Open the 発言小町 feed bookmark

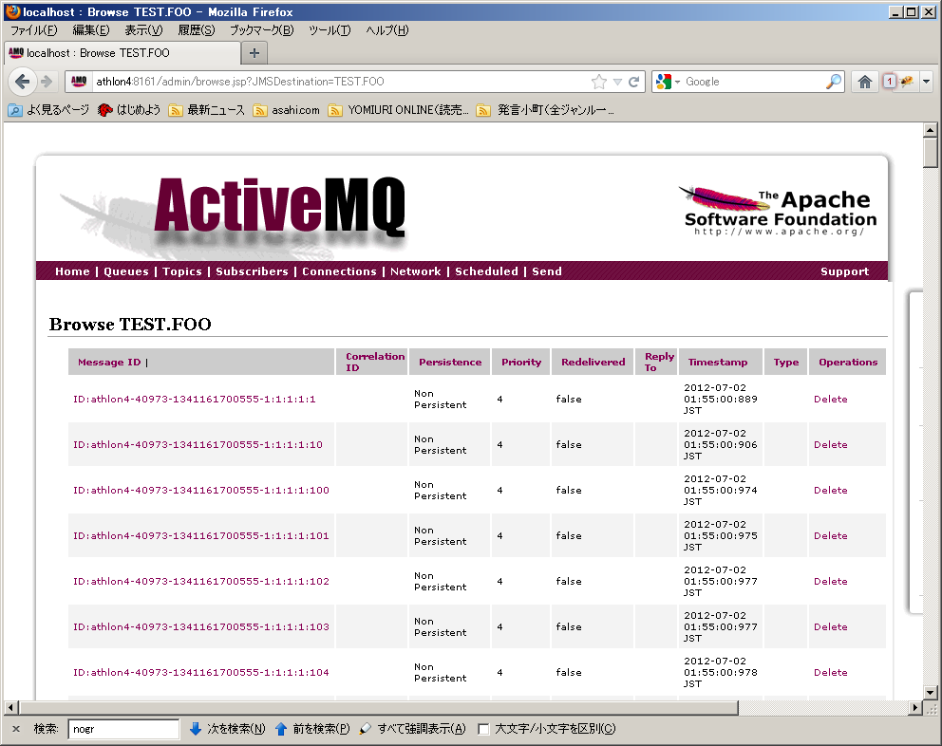click(545, 110)
